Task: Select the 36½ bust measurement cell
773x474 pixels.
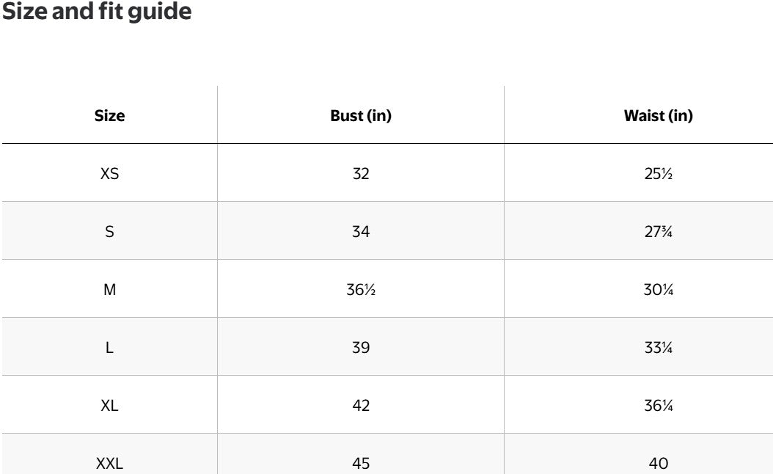Action: [361, 290]
